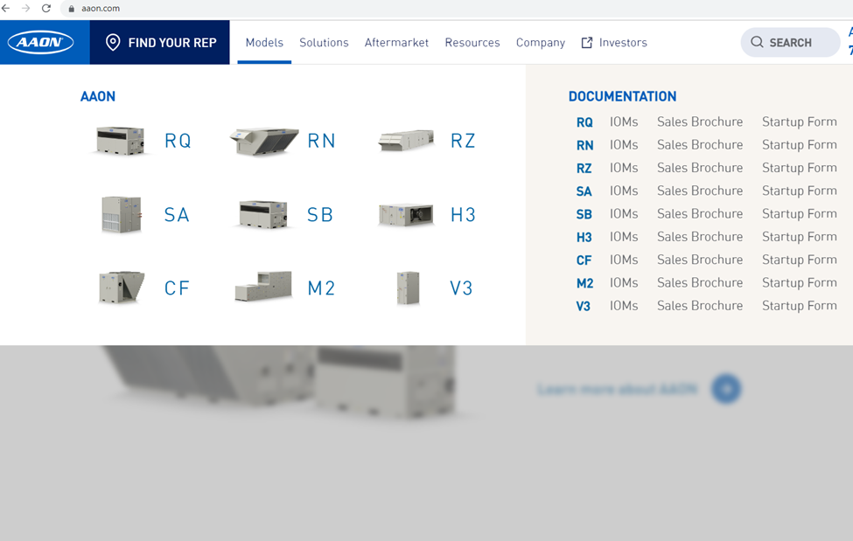Select Aftermarket in the navigation bar
853x541 pixels.
[396, 42]
